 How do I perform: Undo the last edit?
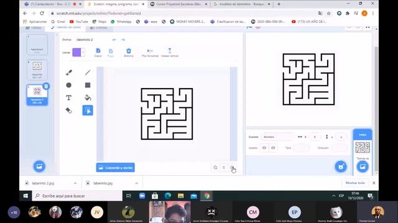click(114, 40)
